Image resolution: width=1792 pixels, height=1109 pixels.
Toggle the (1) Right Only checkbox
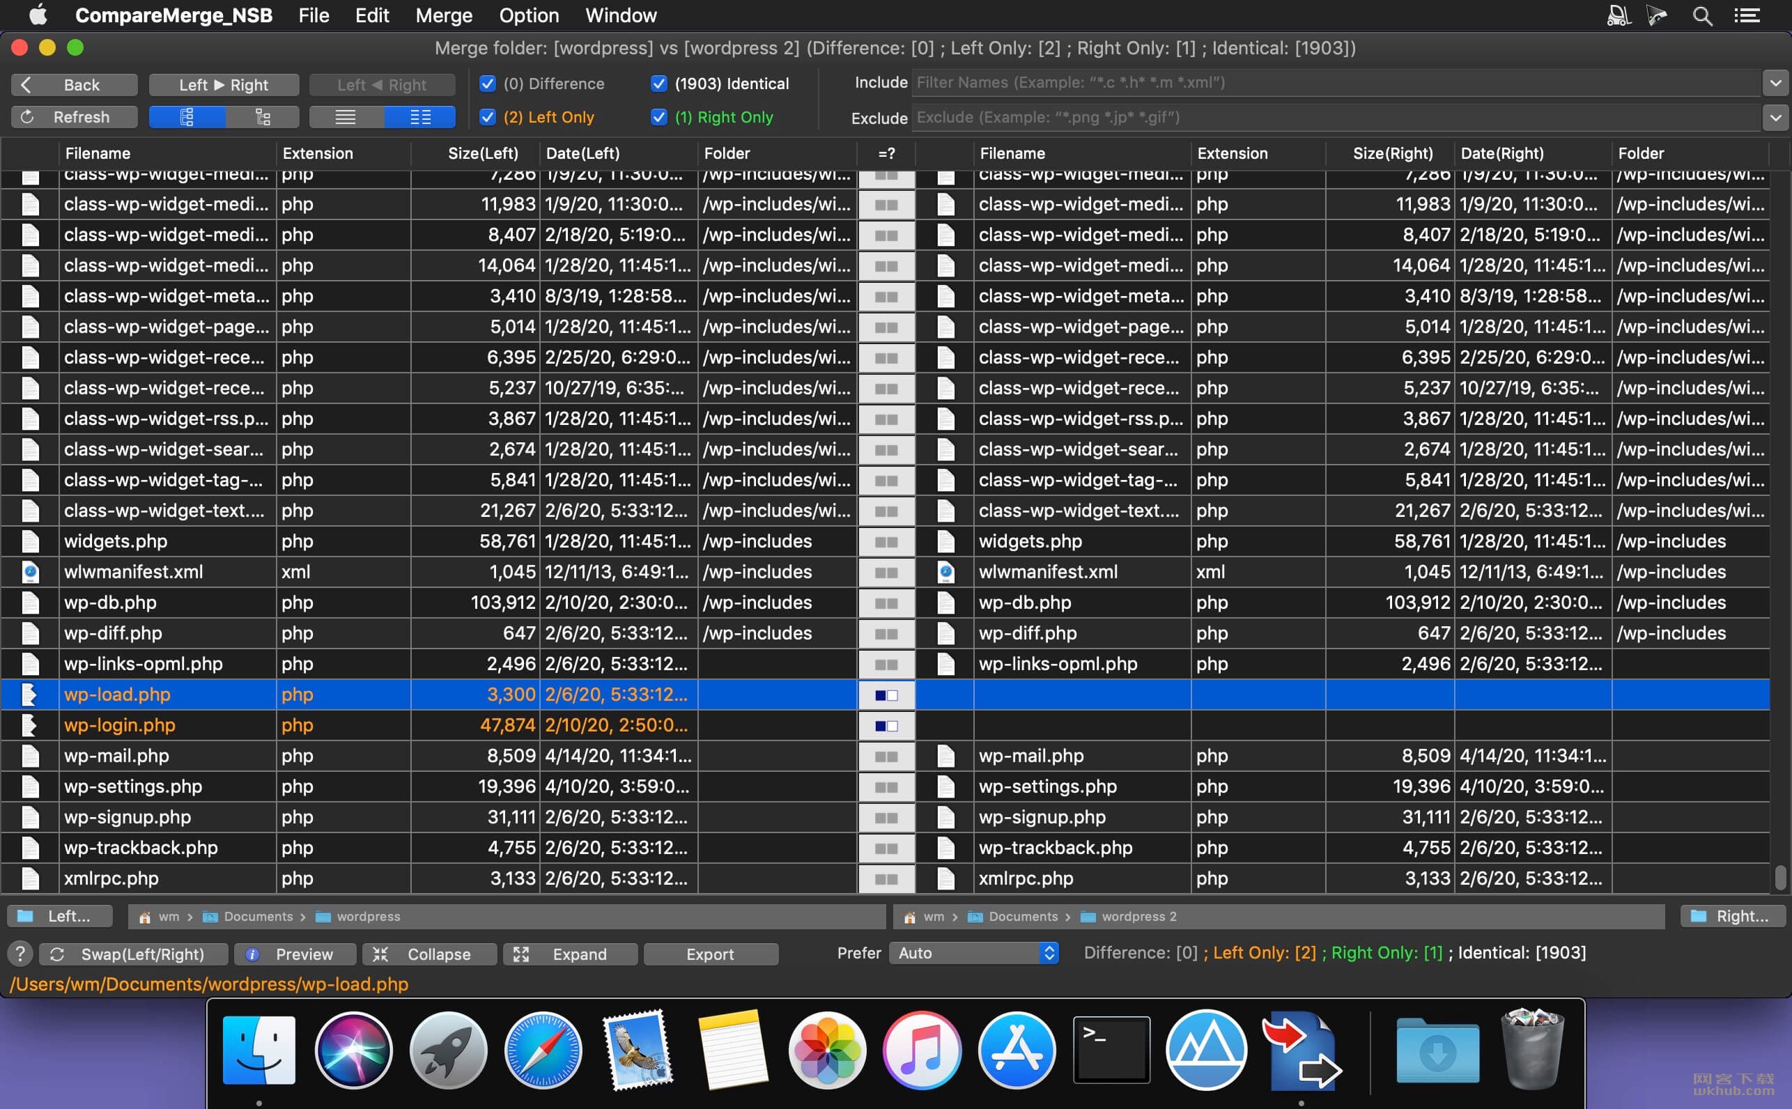658,117
